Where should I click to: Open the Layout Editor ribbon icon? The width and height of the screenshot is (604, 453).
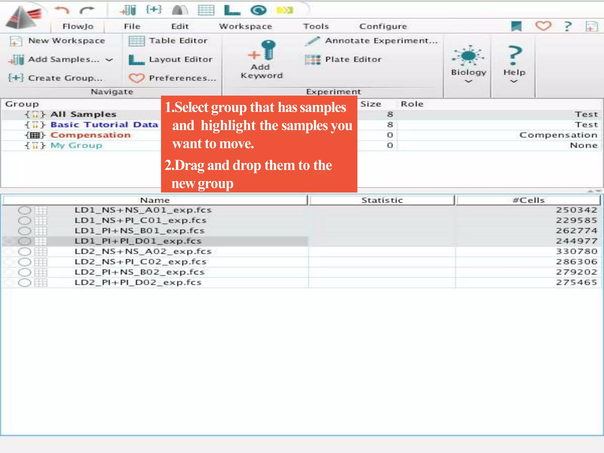coord(137,60)
